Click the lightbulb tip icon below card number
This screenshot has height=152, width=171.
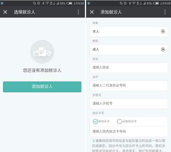93,141
